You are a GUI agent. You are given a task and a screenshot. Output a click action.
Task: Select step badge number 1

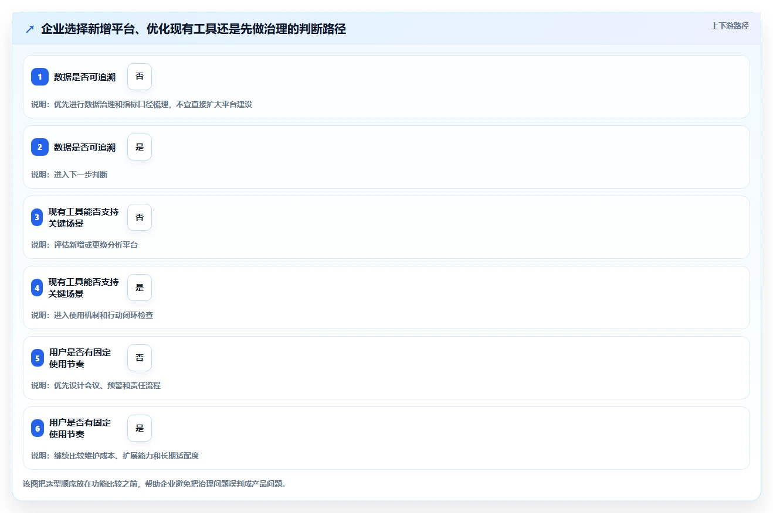[x=40, y=77]
